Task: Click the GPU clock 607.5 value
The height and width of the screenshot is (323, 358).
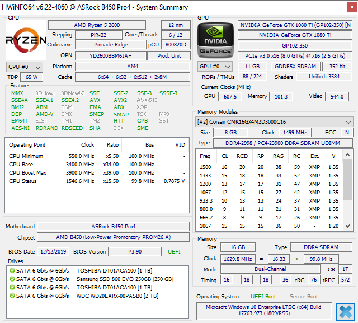Action: point(230,96)
